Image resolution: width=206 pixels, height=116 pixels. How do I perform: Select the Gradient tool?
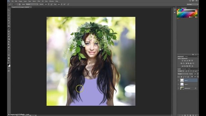tap(9, 39)
